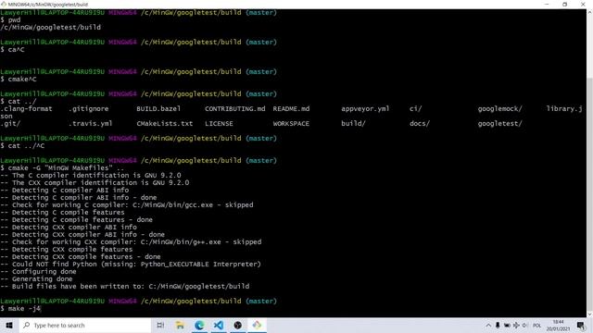Minimize the MINGW64 terminal window
The width and height of the screenshot is (593, 333).
(x=547, y=5)
